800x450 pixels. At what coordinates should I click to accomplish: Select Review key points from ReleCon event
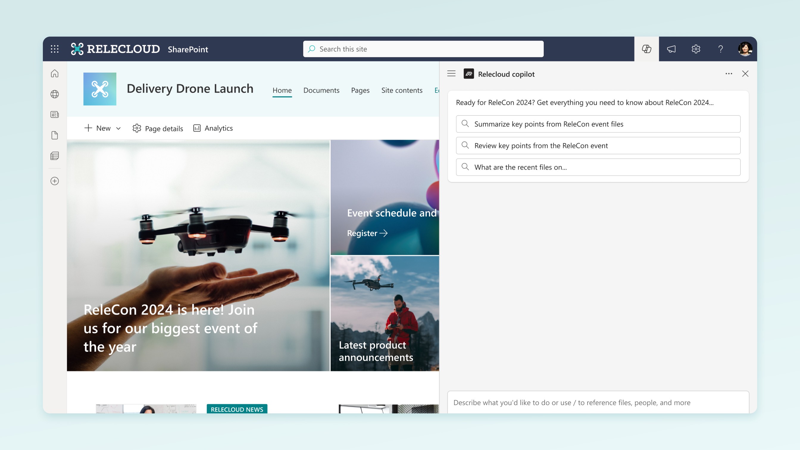(x=598, y=145)
